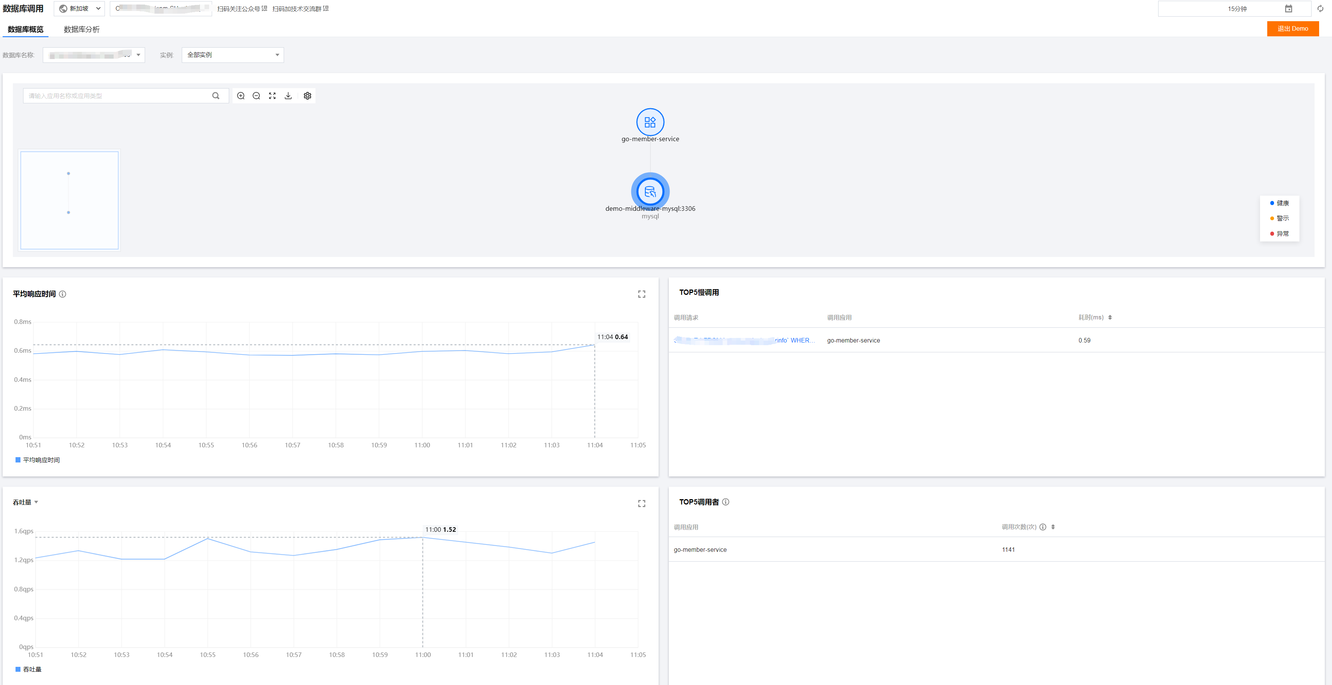1332x685 pixels.
Task: Click the refresh icon at top right
Action: pos(1320,9)
